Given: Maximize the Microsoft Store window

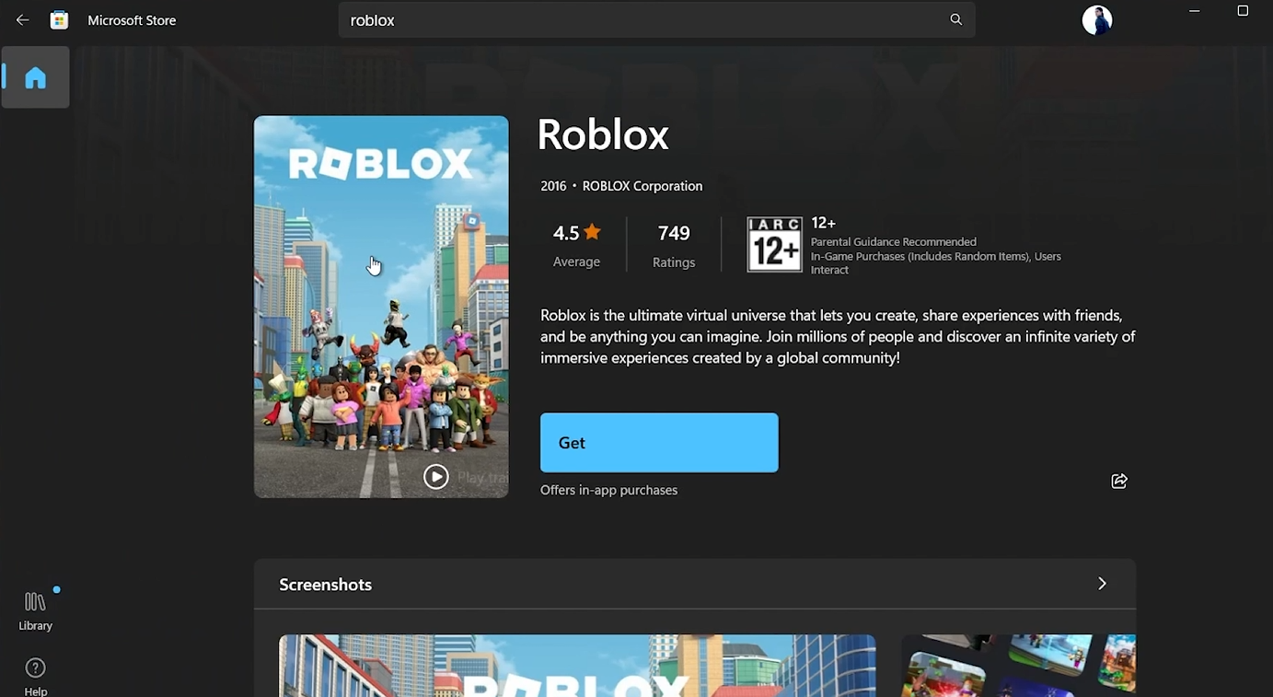Looking at the screenshot, I should [x=1243, y=11].
